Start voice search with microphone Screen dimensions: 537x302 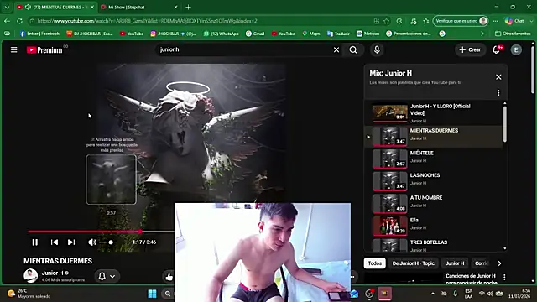pyautogui.click(x=377, y=50)
